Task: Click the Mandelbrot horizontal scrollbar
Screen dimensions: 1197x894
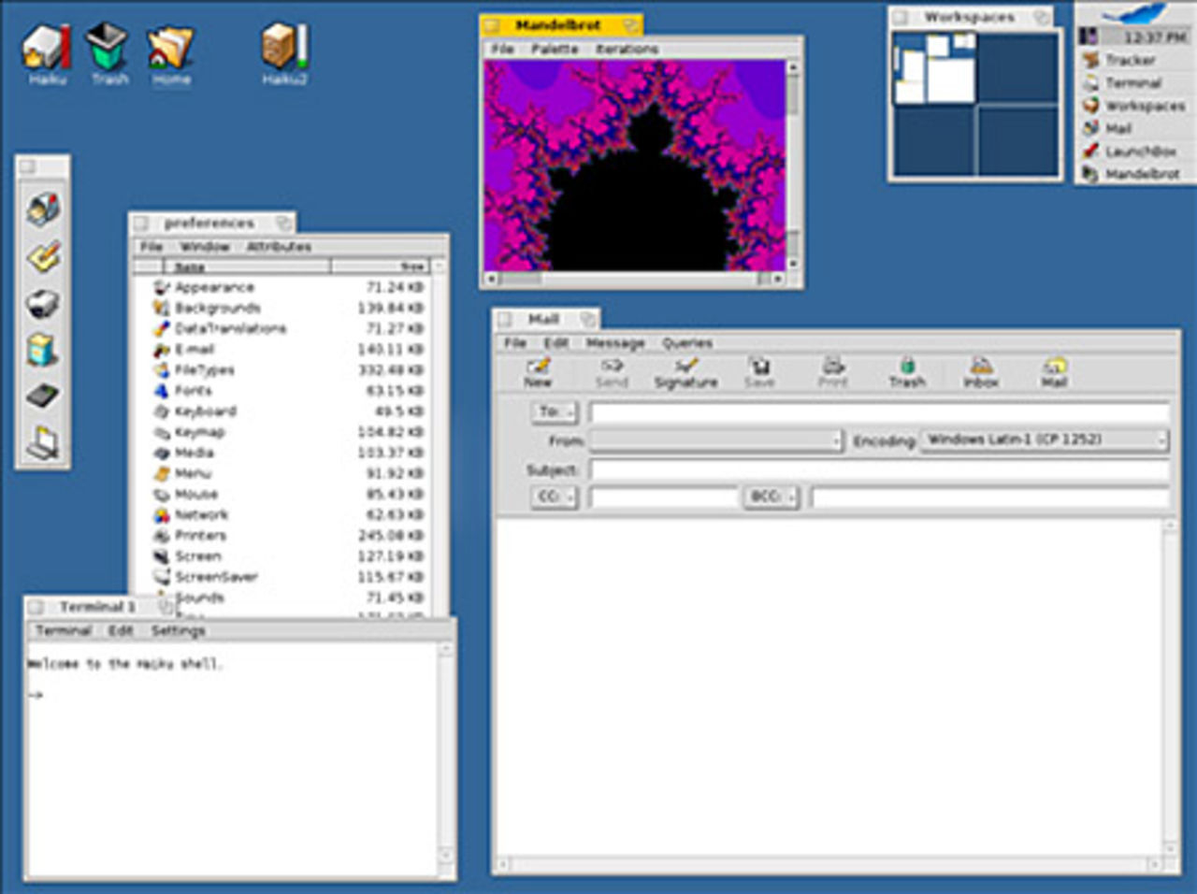Action: click(x=636, y=279)
